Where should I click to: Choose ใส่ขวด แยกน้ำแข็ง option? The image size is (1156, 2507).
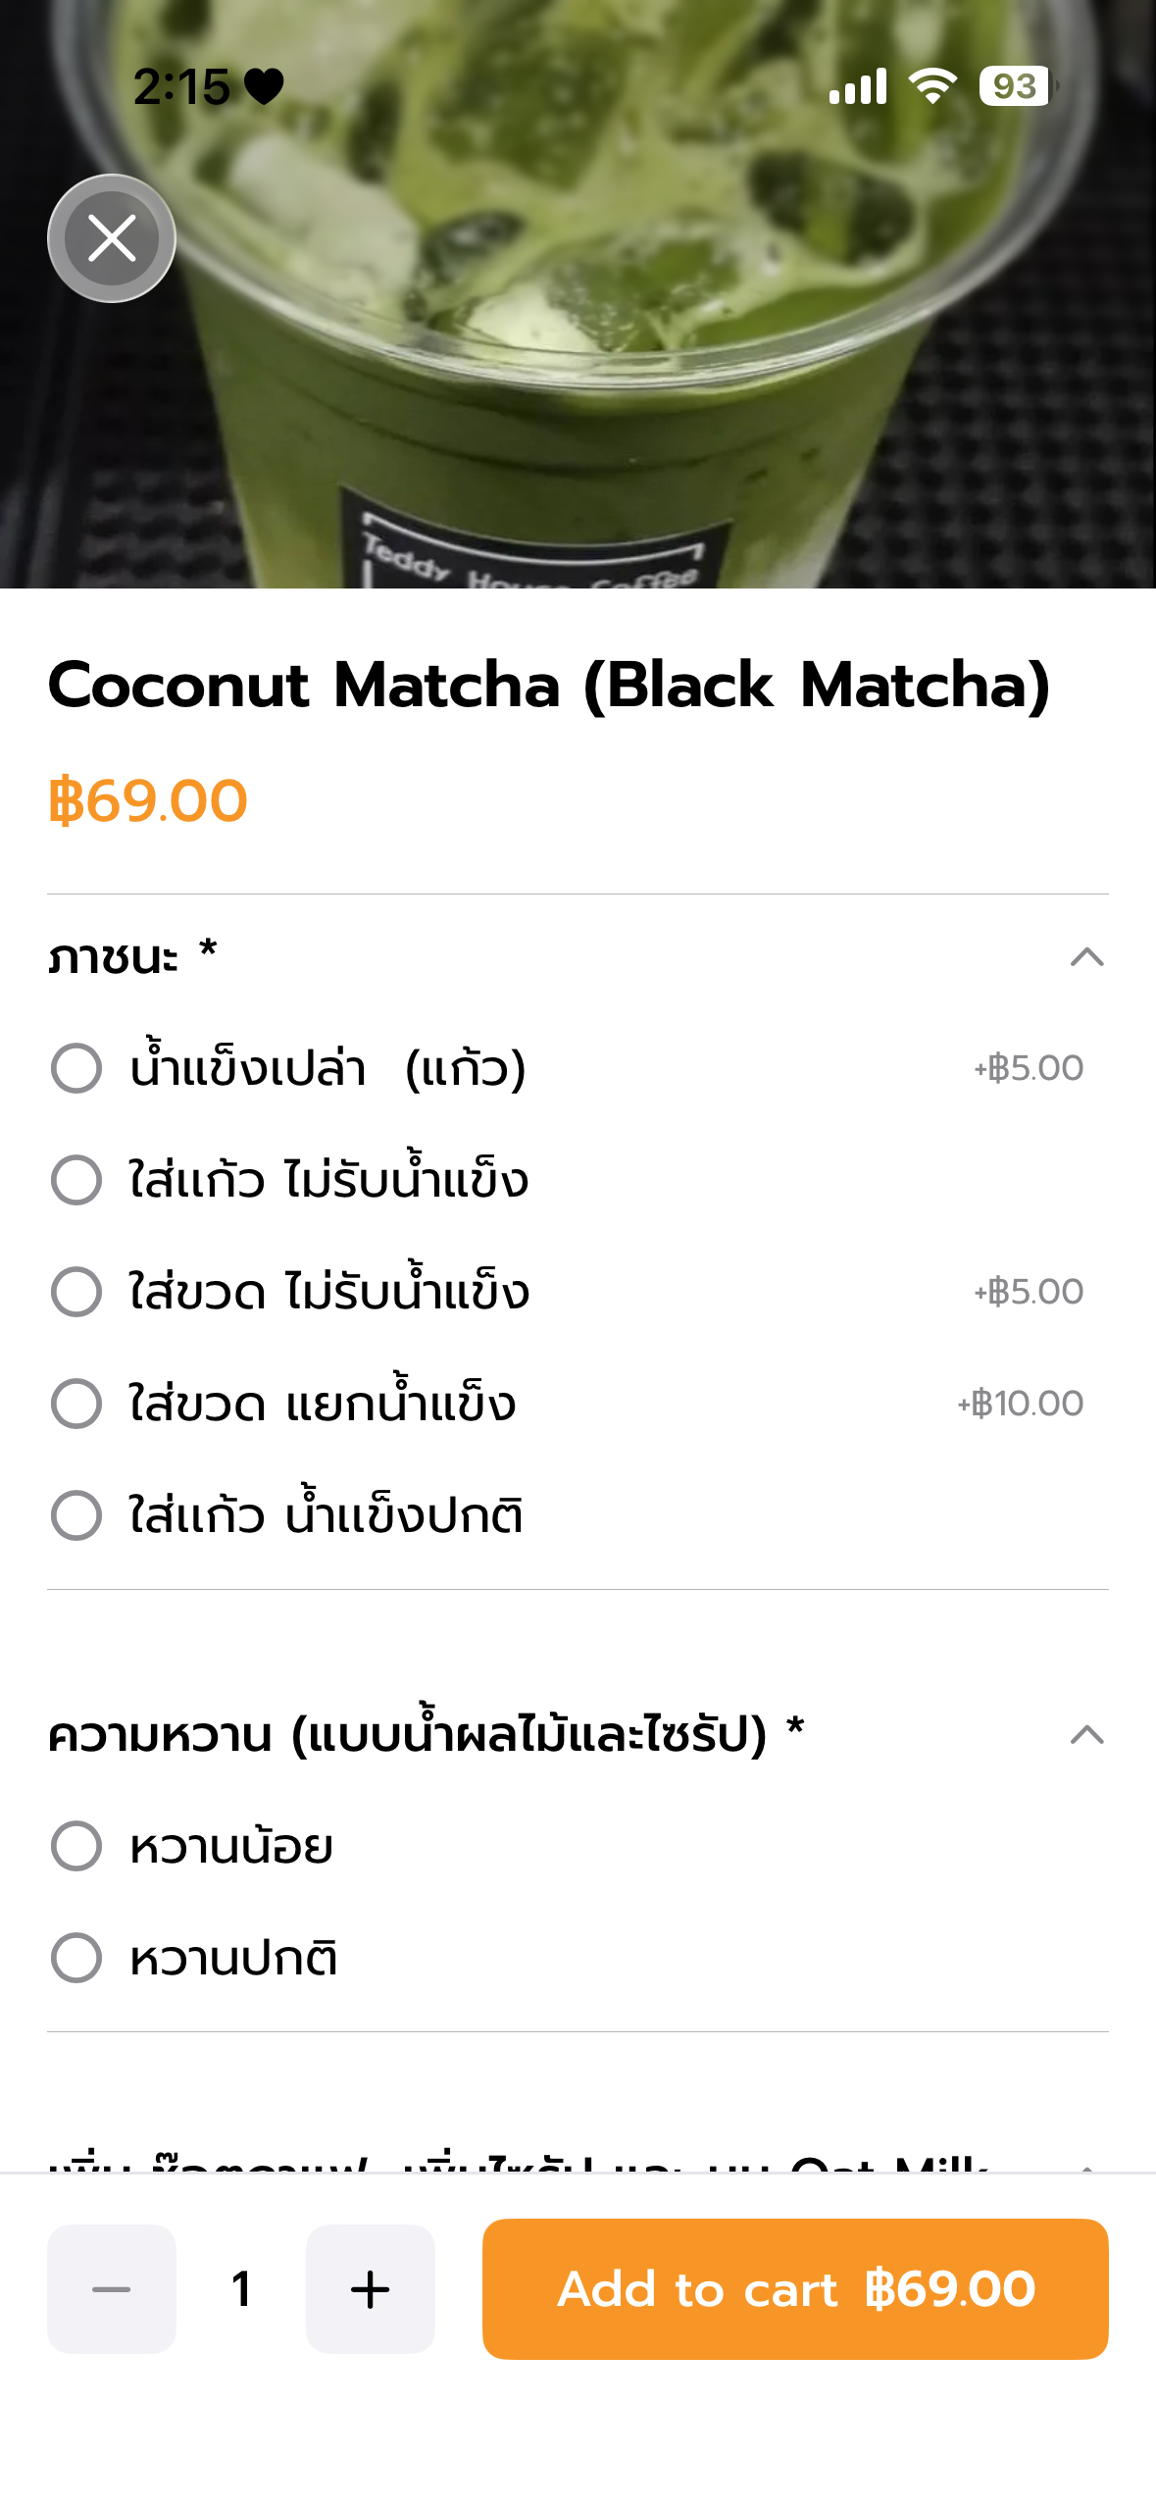(578, 1404)
